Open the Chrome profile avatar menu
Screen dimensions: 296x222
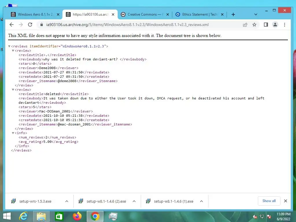pos(275,25)
